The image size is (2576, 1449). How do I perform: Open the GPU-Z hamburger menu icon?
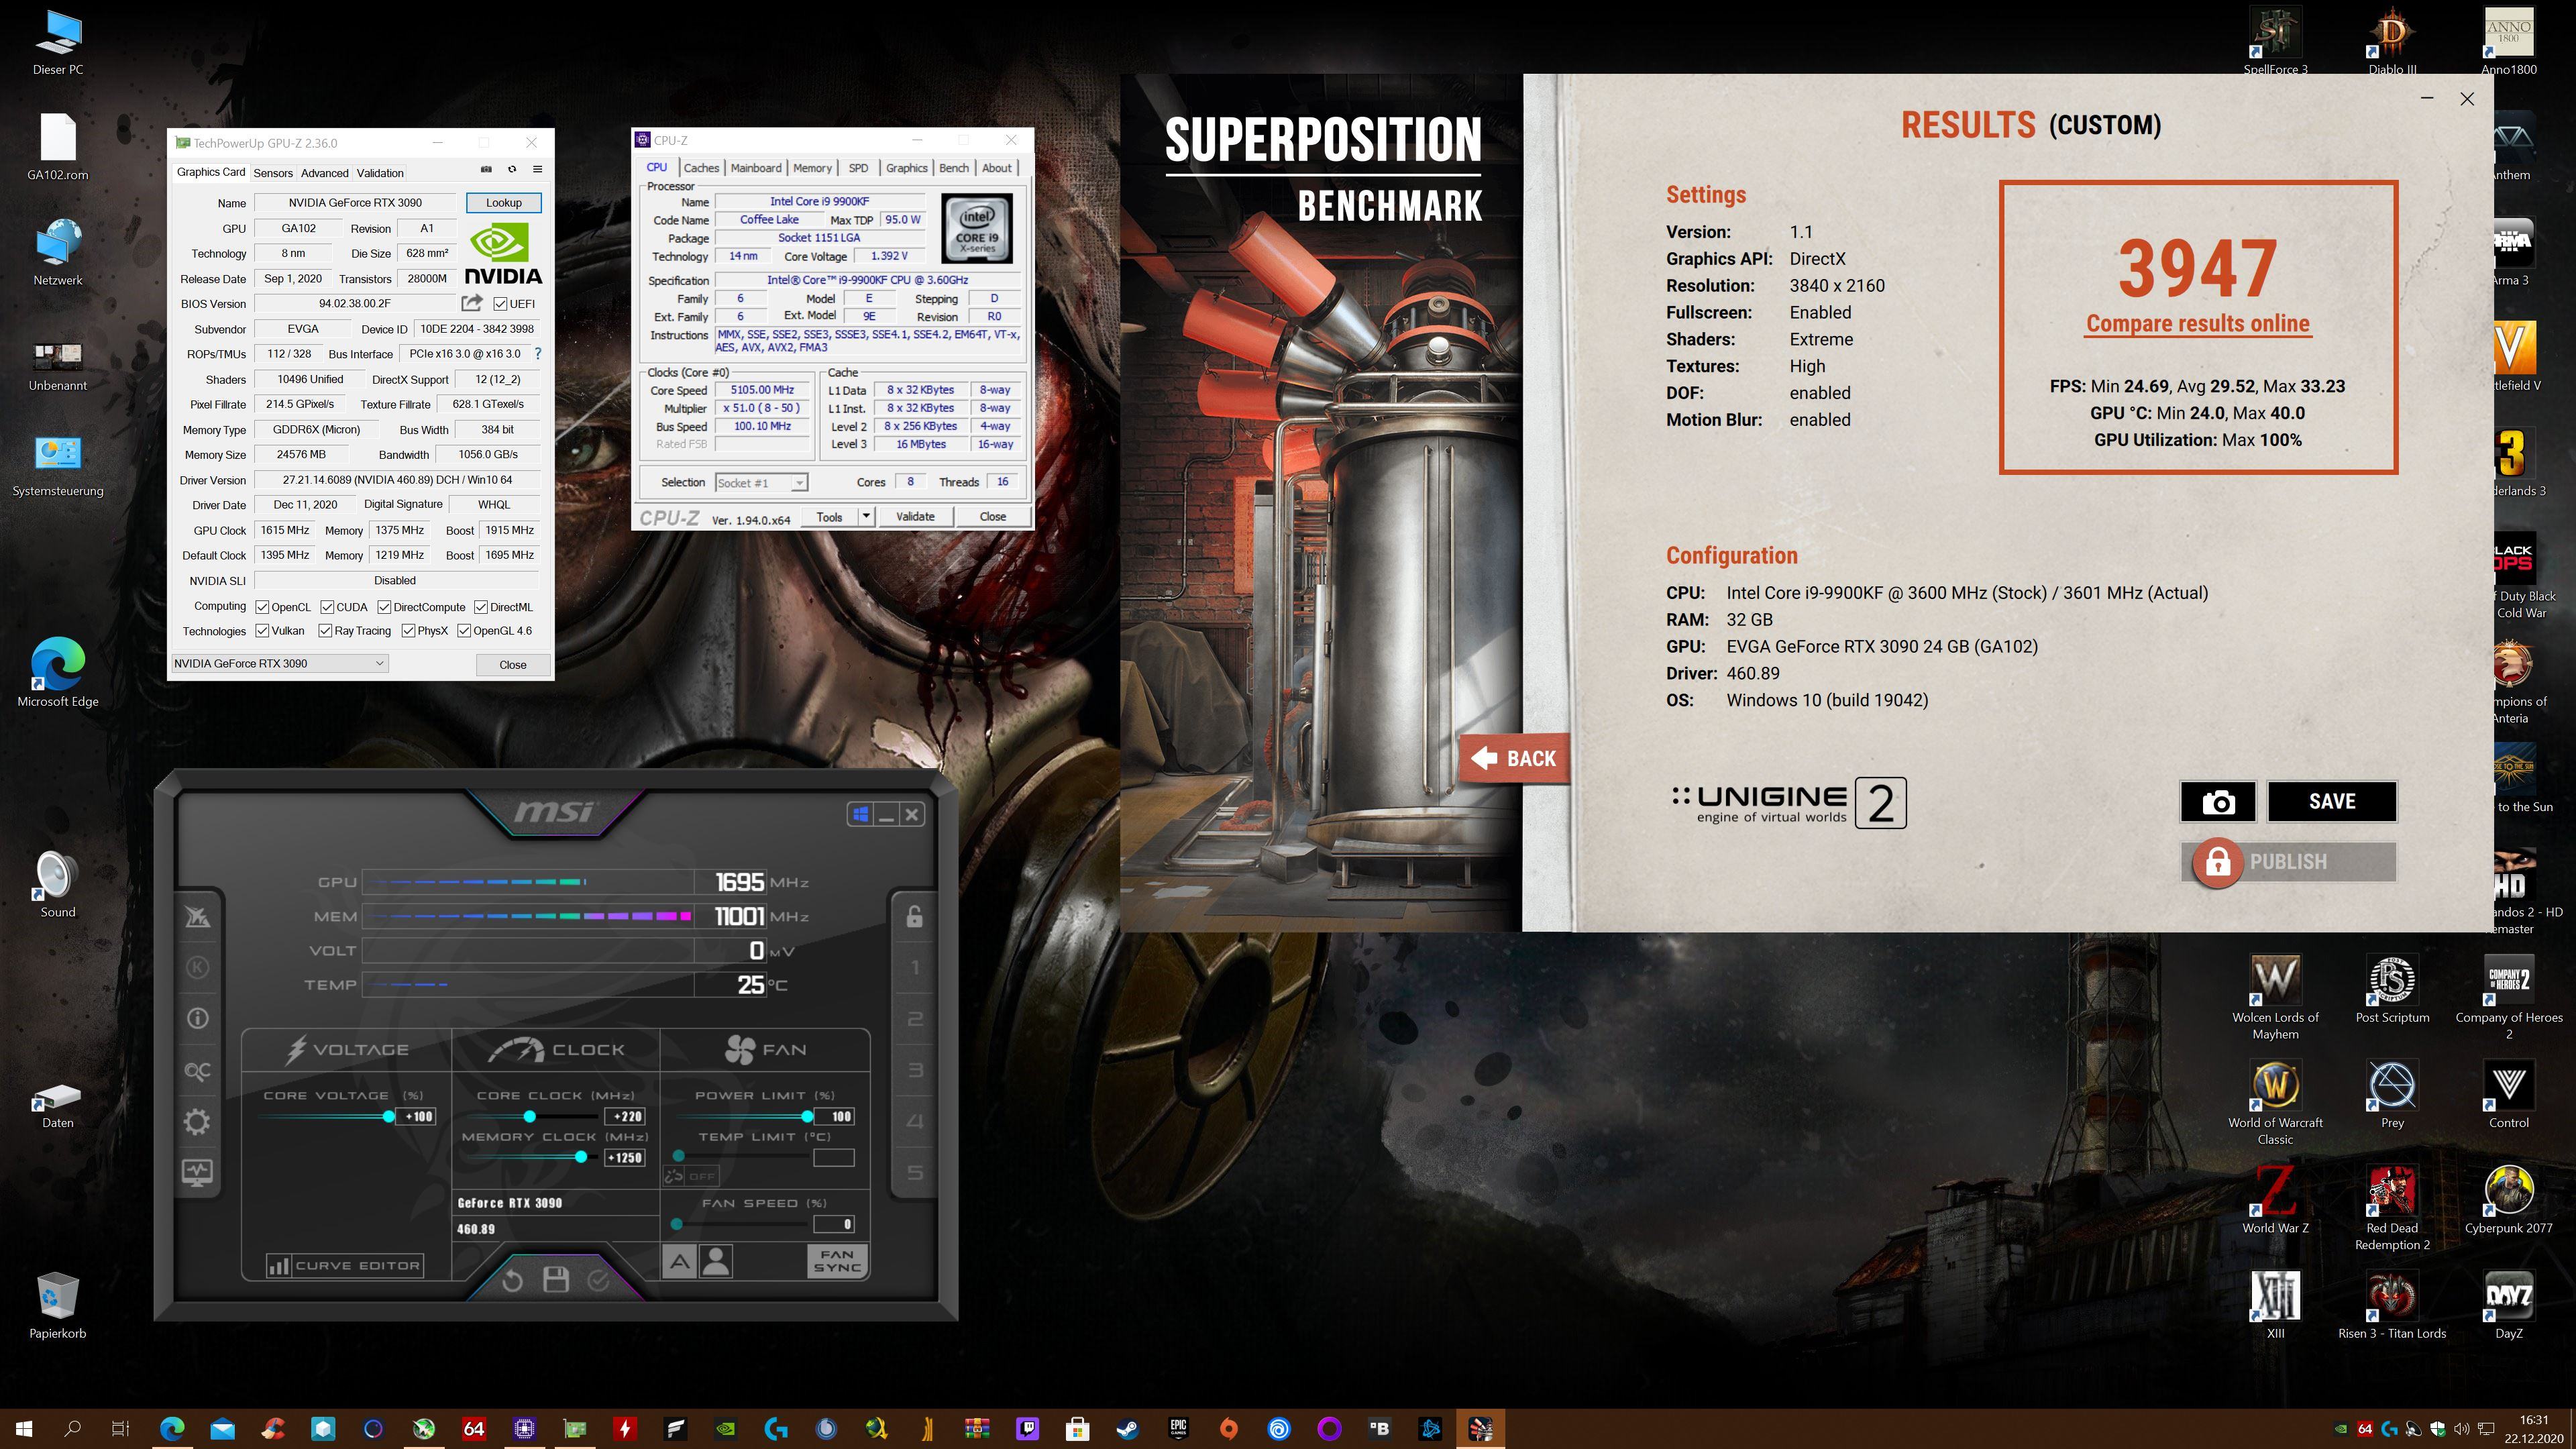click(537, 169)
